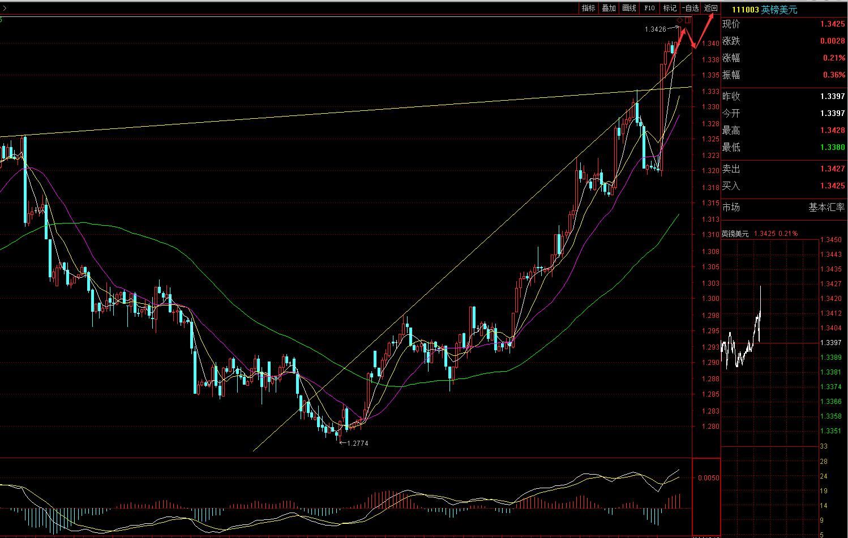Click the 现价 value 1.3425
Screen dimensions: 848x538
pyautogui.click(x=832, y=24)
